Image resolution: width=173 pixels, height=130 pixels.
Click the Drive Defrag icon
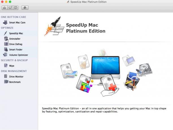tap(6, 44)
